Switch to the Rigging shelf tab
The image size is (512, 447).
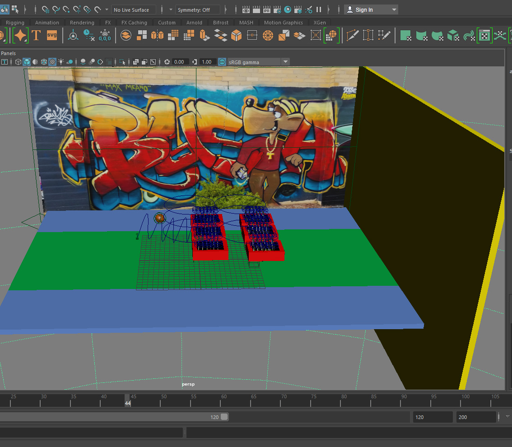pyautogui.click(x=15, y=23)
